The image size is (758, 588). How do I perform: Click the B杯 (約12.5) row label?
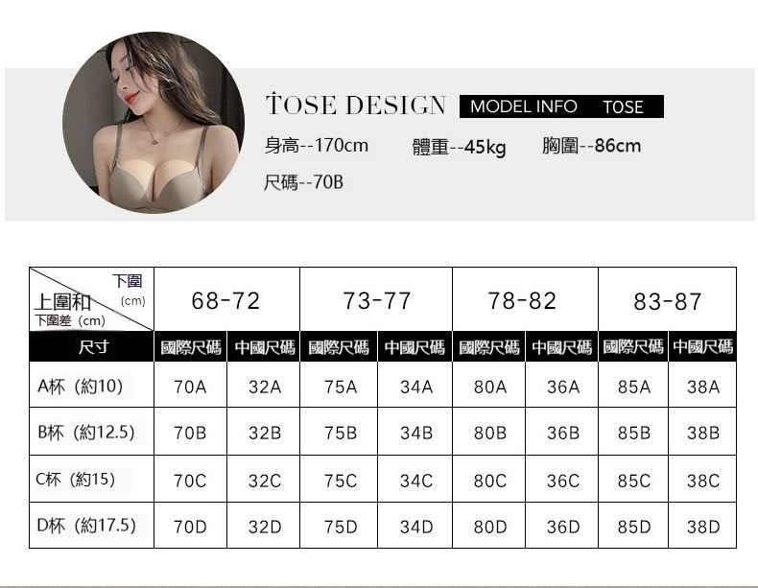85,433
